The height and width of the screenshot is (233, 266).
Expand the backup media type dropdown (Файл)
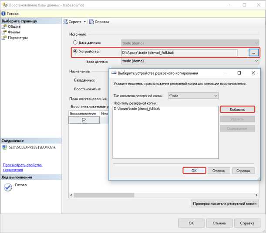click(215, 95)
